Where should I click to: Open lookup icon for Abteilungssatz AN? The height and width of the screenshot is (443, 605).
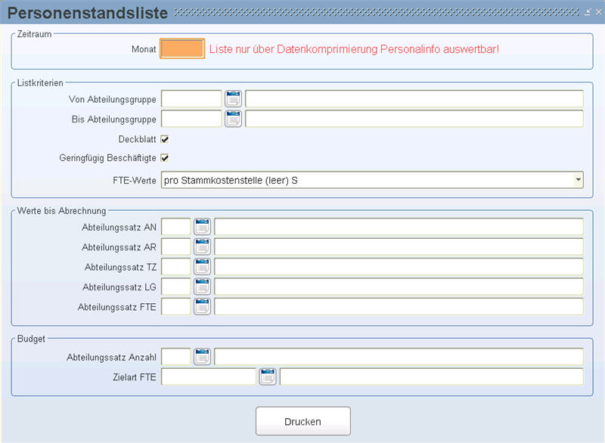(202, 227)
